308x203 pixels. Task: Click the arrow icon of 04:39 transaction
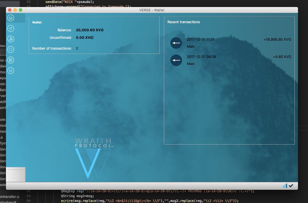click(176, 60)
